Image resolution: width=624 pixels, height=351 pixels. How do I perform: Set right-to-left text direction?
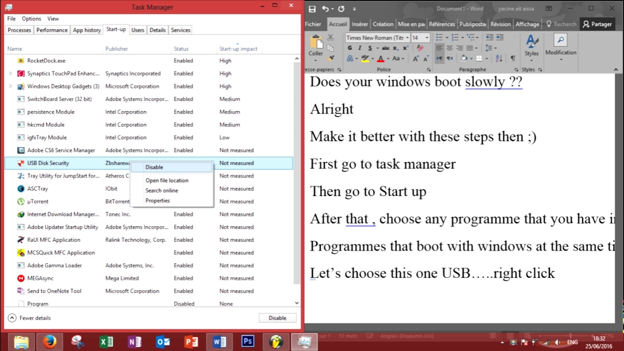[x=449, y=58]
